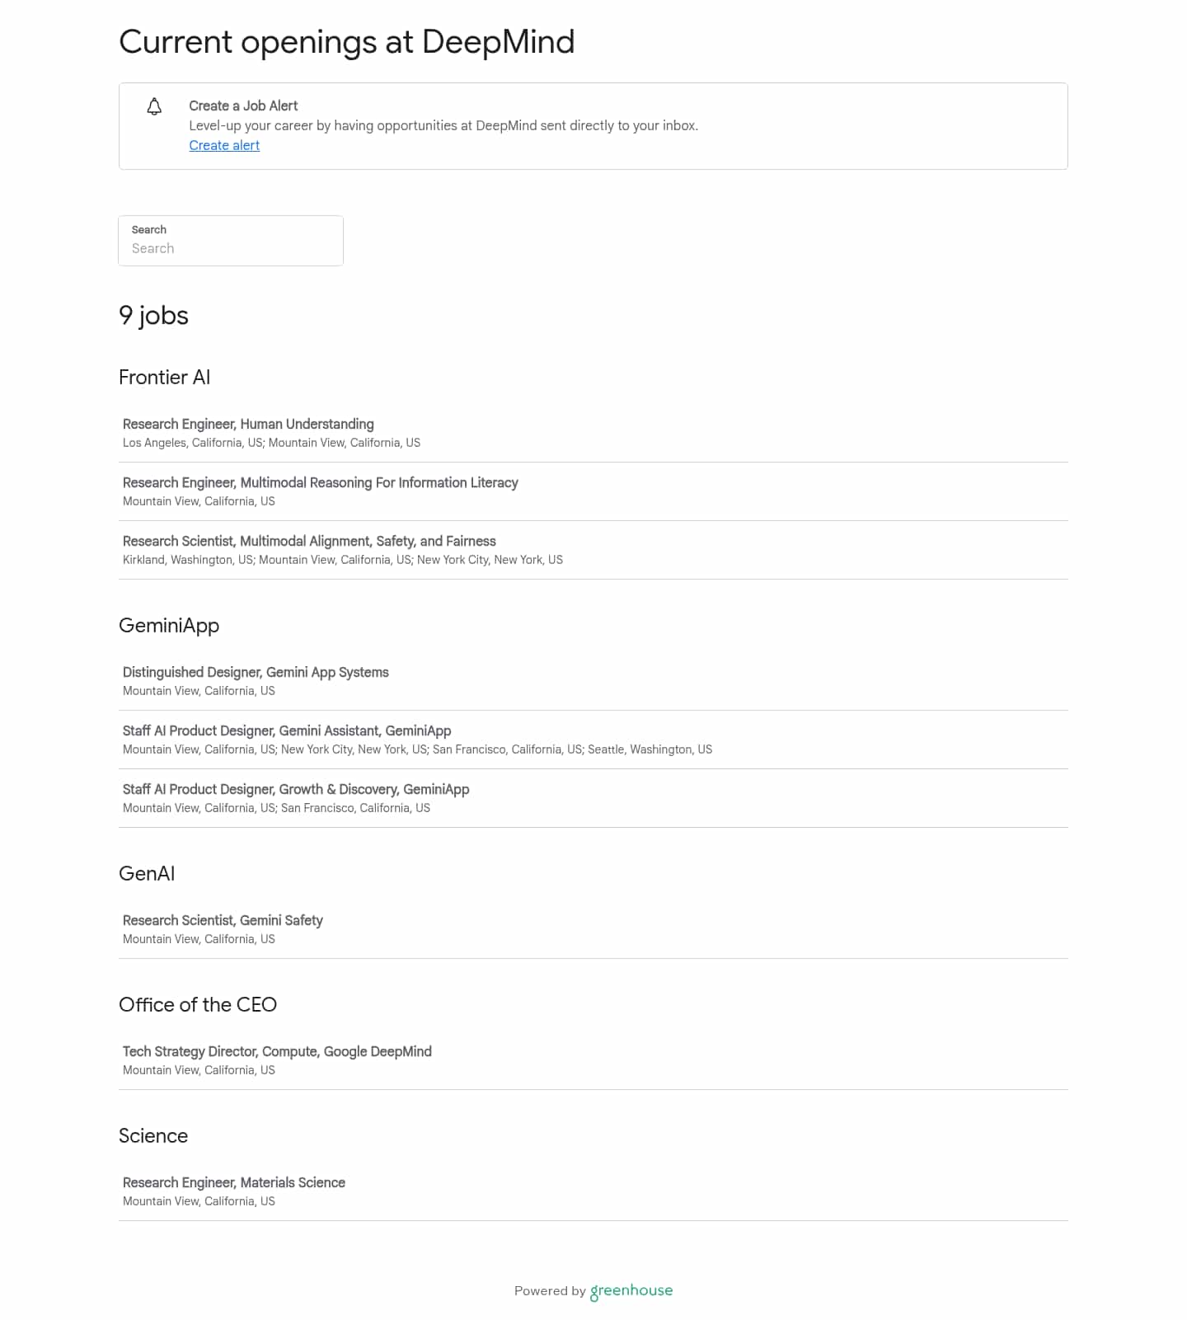Click the Create alert link
Viewport: 1187px width, 1320px height.
coord(224,145)
